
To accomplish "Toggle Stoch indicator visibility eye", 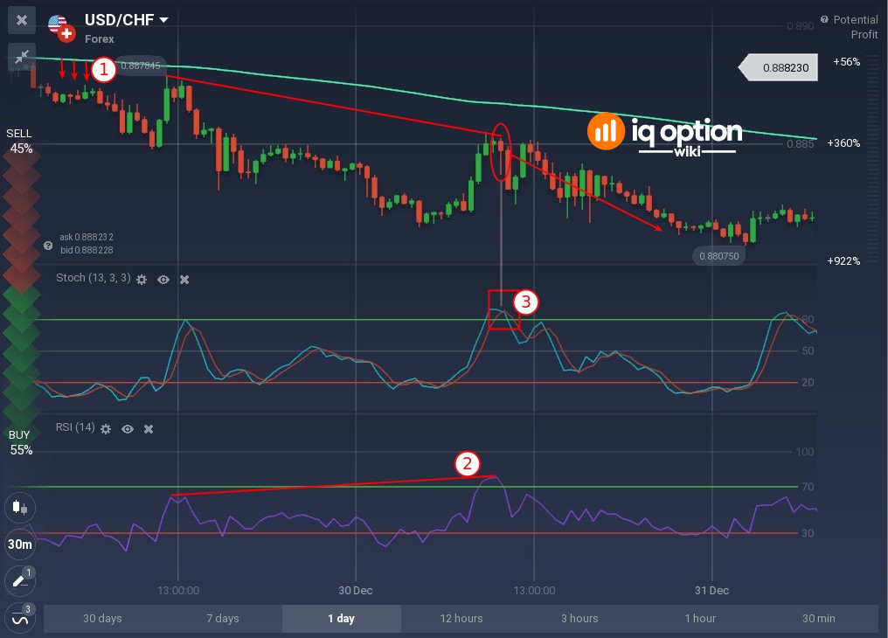I will click(x=163, y=280).
